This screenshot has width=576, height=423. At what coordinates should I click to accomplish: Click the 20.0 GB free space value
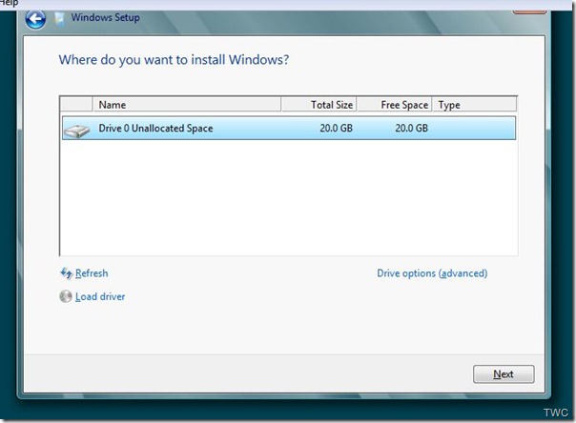click(x=411, y=128)
